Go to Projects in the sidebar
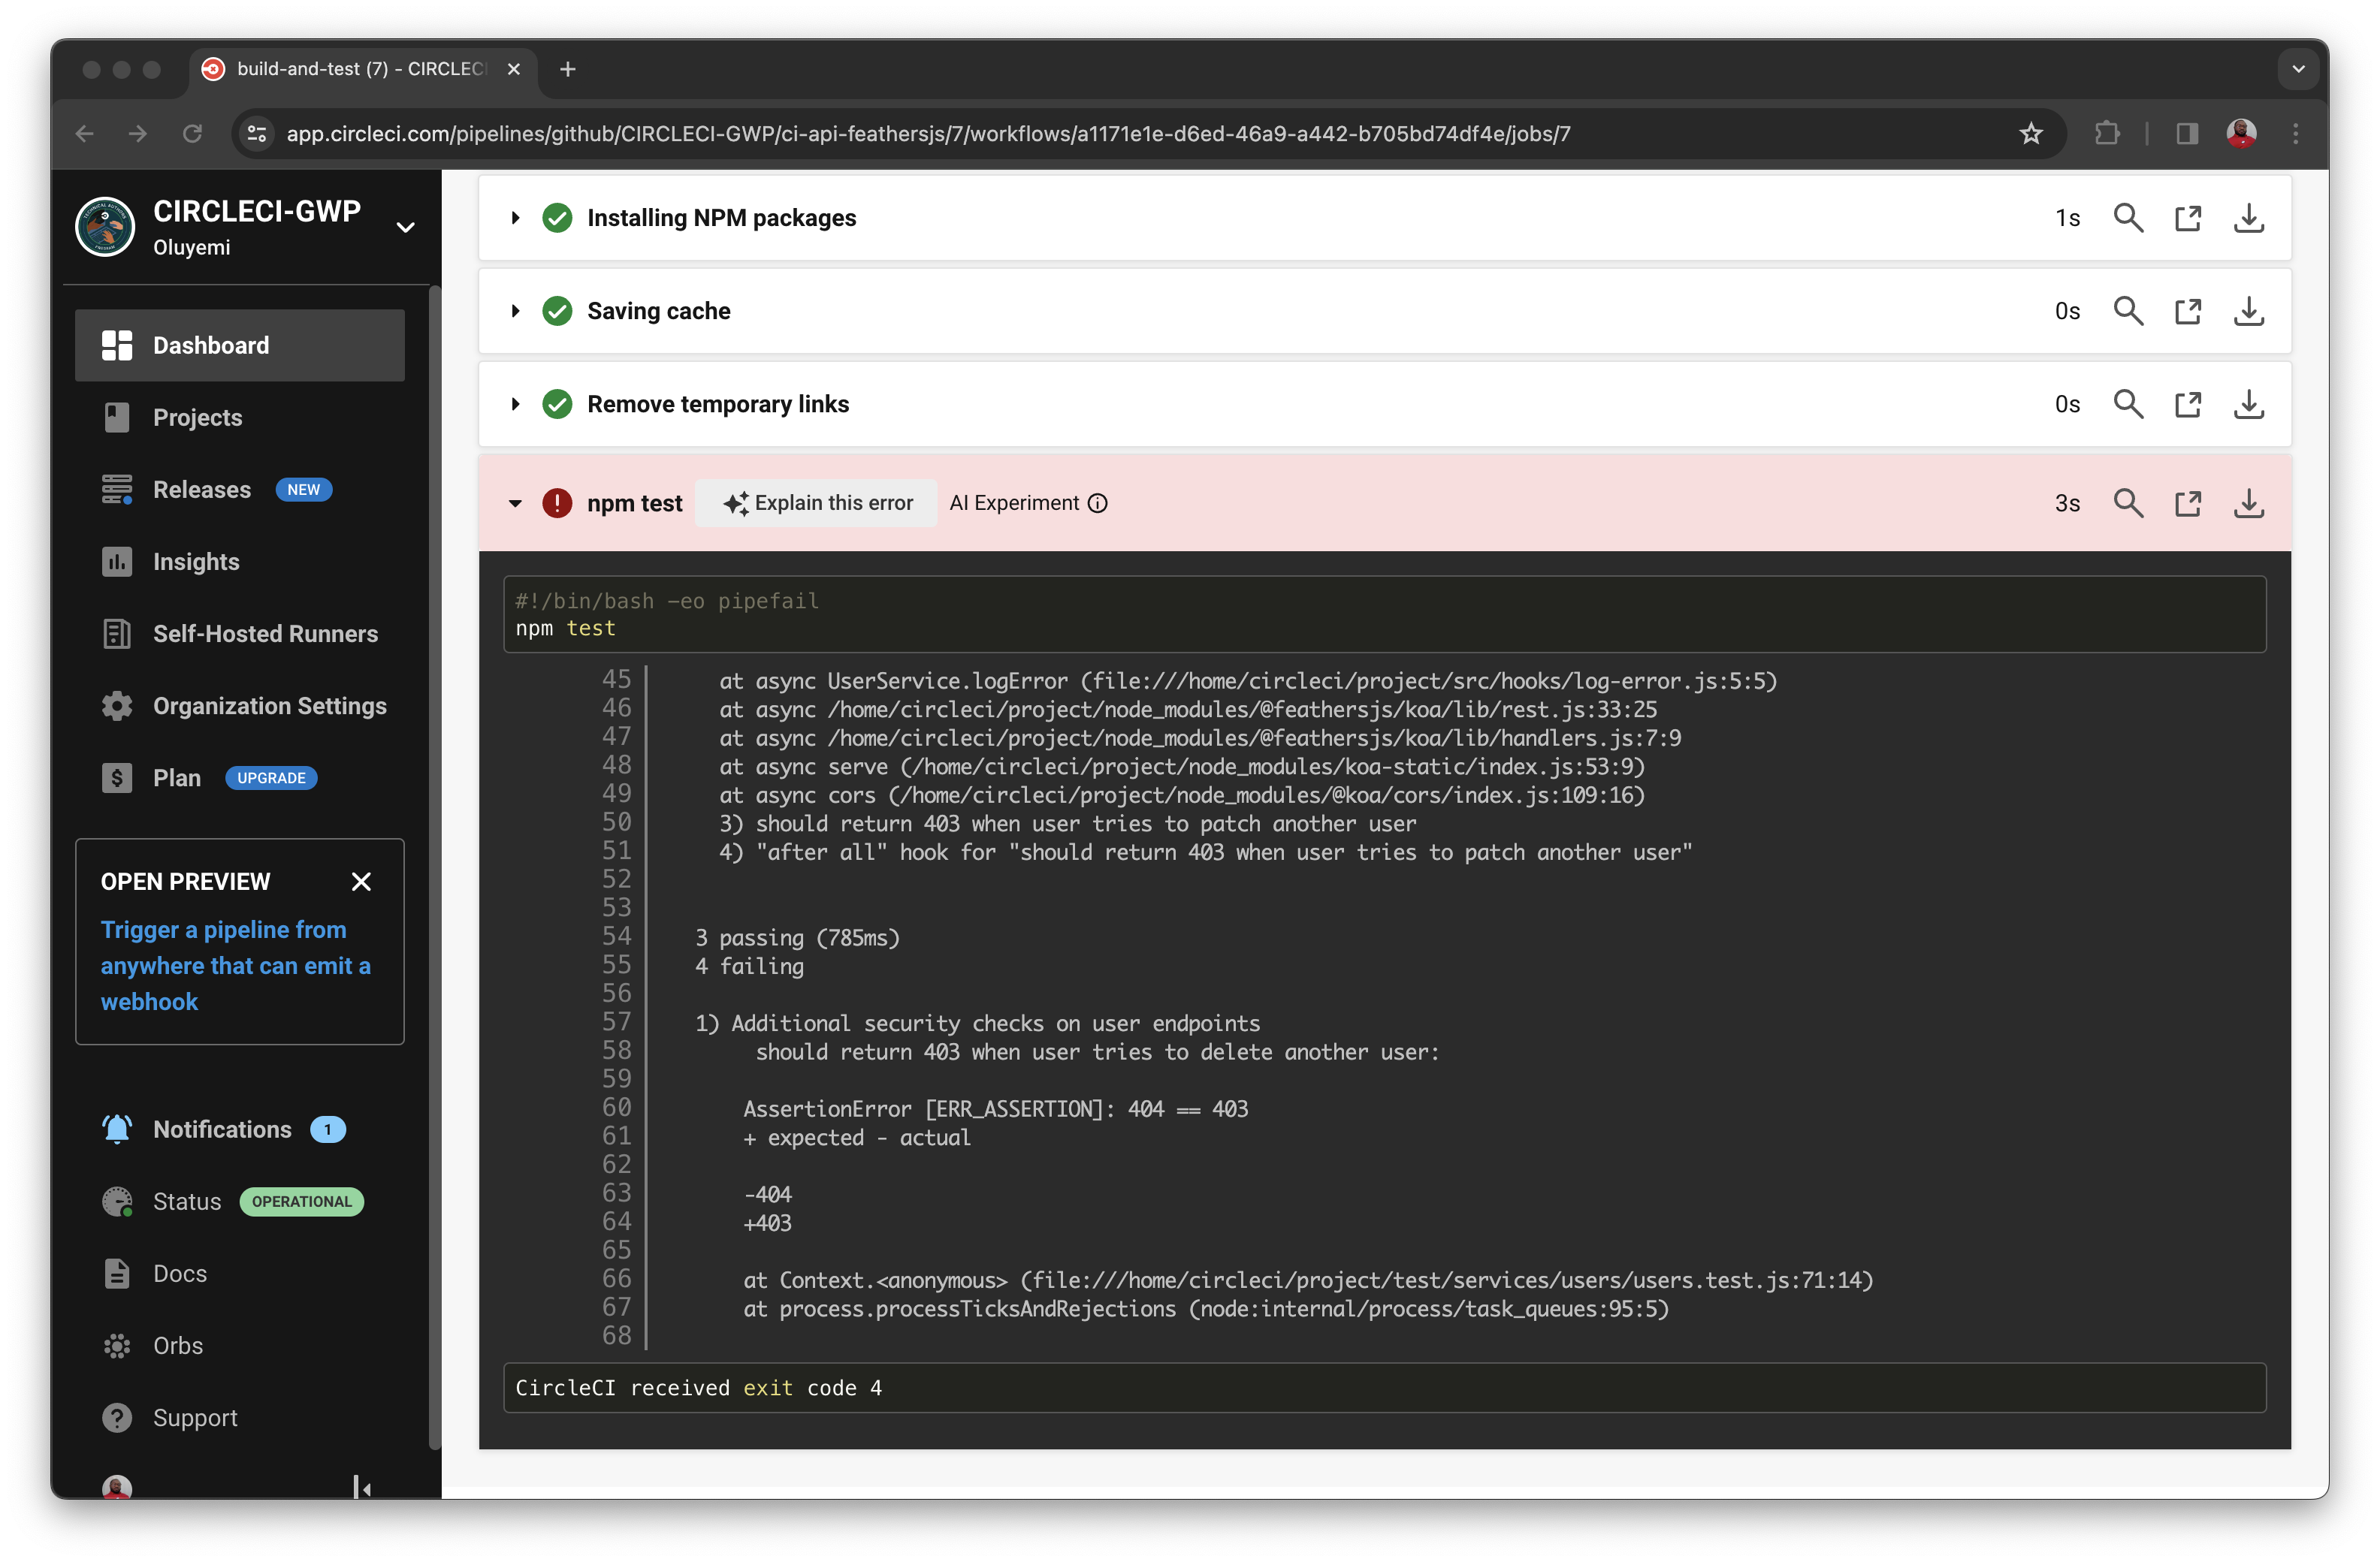The width and height of the screenshot is (2380, 1562). pos(197,418)
